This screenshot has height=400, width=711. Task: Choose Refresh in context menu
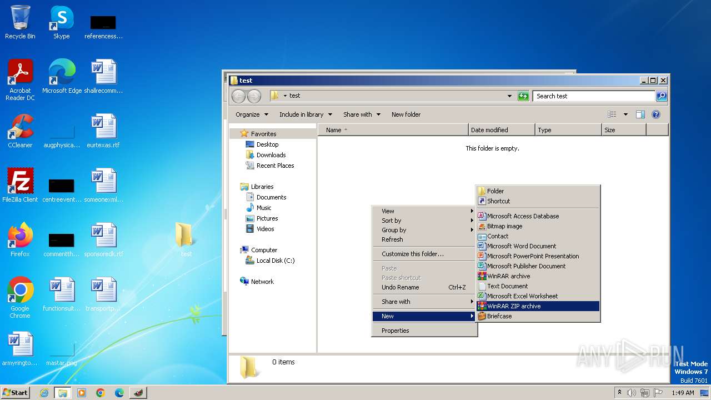point(424,239)
